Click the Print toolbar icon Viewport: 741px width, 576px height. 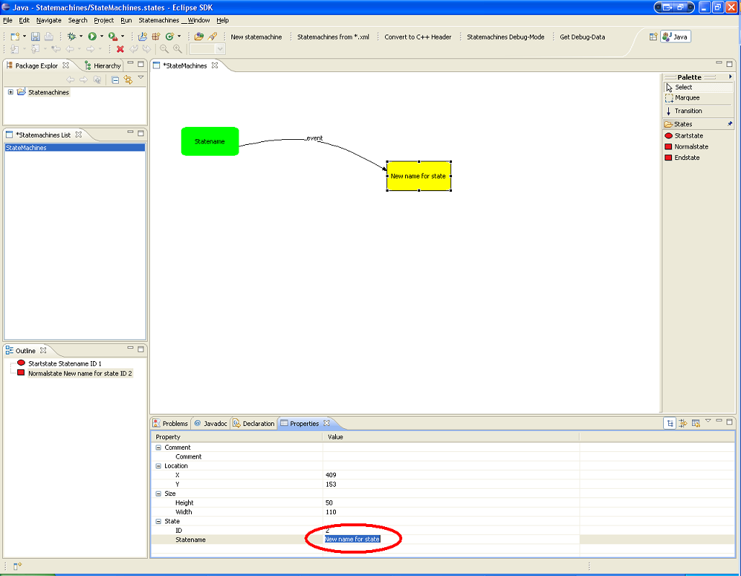tap(49, 36)
